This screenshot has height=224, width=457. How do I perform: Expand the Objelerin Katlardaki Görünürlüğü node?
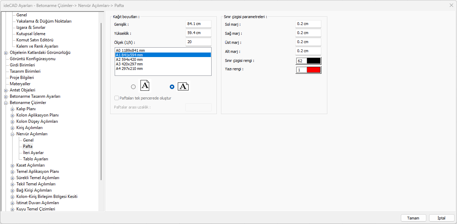pyautogui.click(x=6, y=53)
